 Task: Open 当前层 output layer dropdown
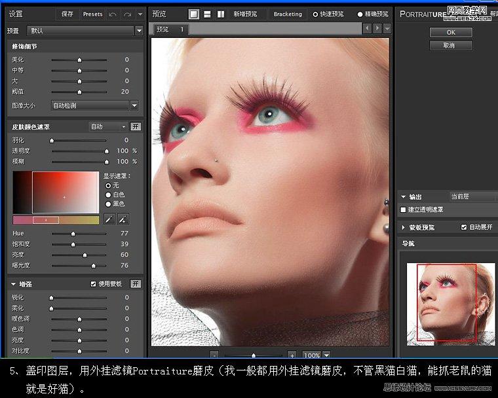tap(473, 196)
